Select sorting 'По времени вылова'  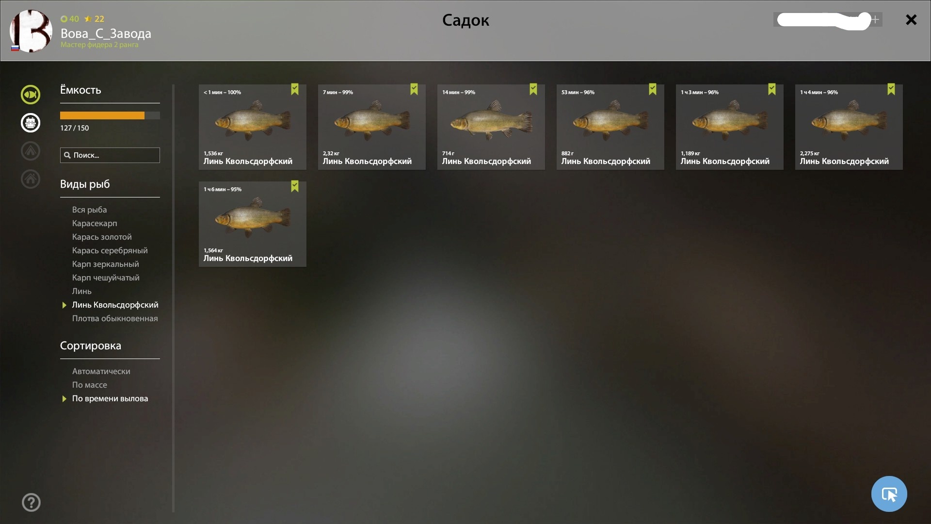tap(110, 398)
